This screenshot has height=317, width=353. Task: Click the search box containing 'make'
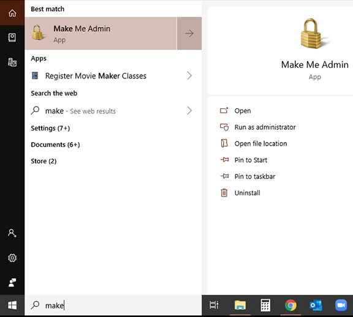point(113,305)
